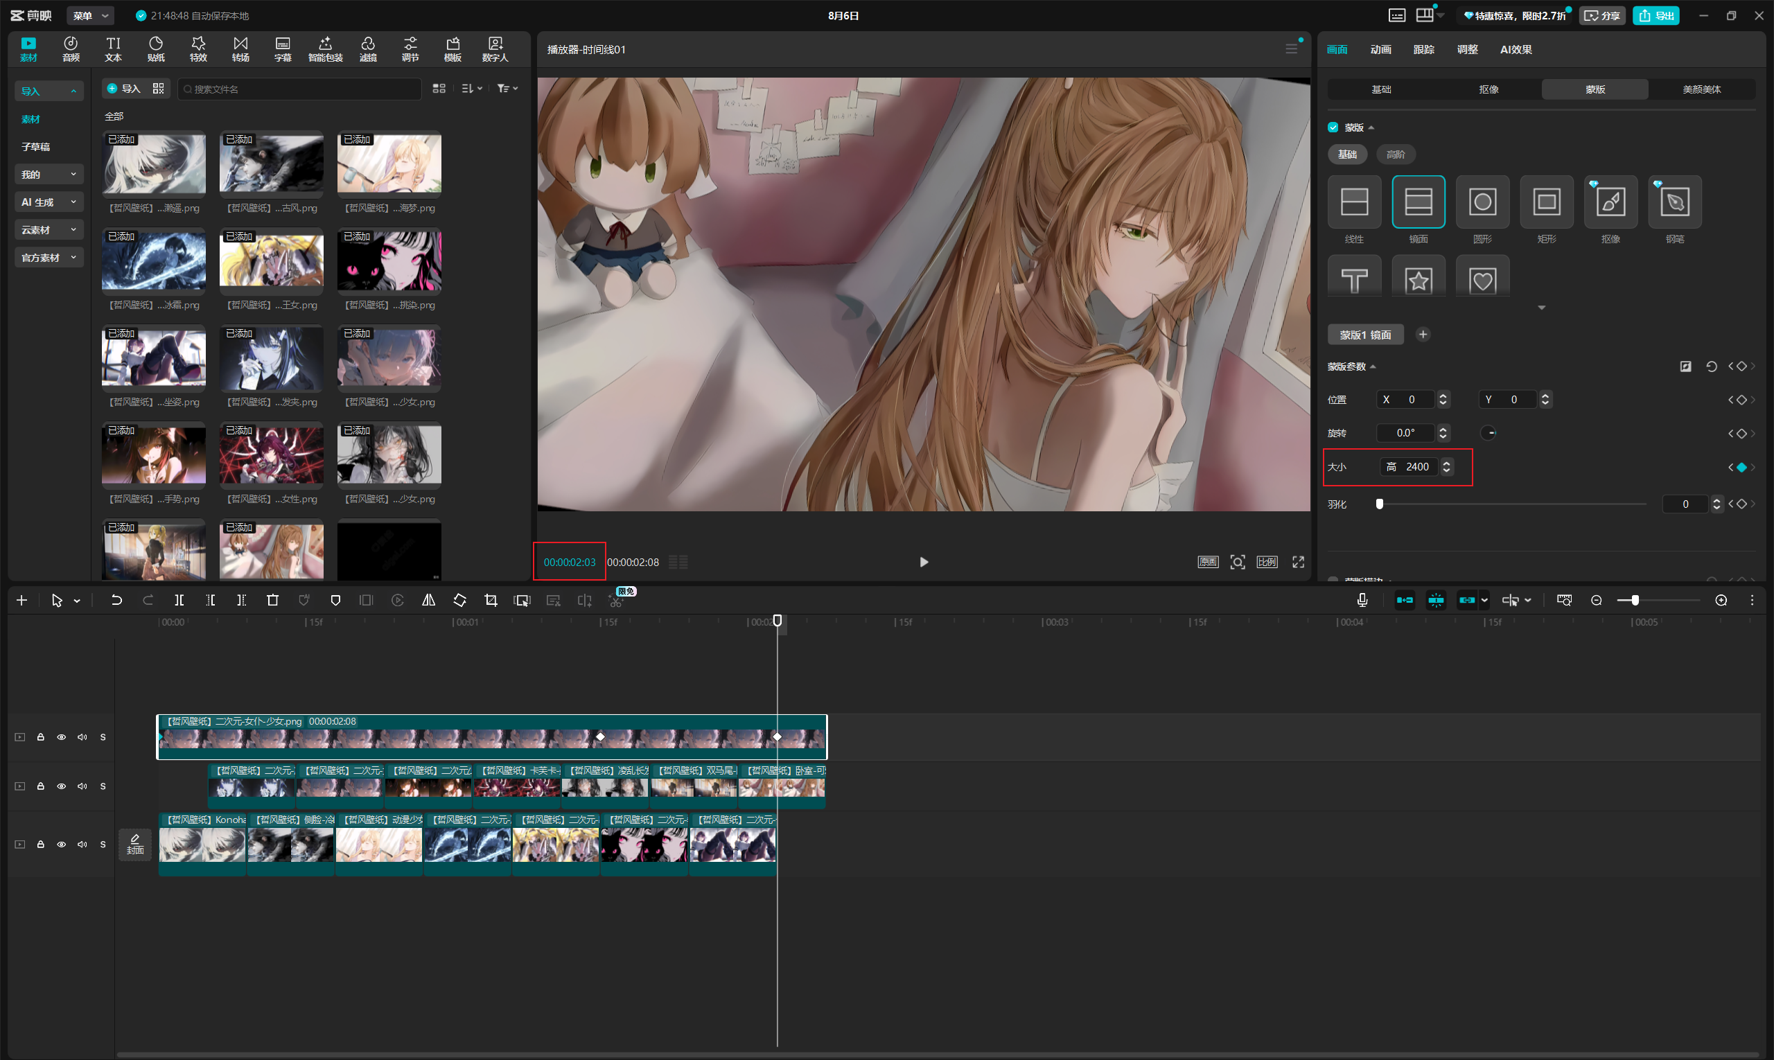The image size is (1774, 1060).
Task: Click the microphone record voiceover icon
Action: coord(1362,601)
